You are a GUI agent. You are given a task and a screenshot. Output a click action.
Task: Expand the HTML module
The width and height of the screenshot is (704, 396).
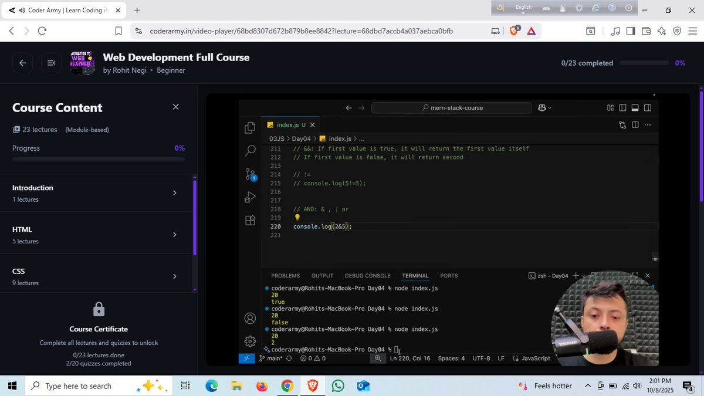[174, 235]
